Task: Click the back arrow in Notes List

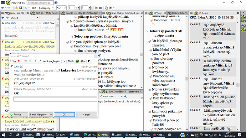Action: (3, 18)
